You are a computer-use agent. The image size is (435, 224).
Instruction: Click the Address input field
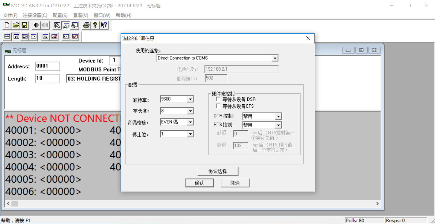click(47, 66)
